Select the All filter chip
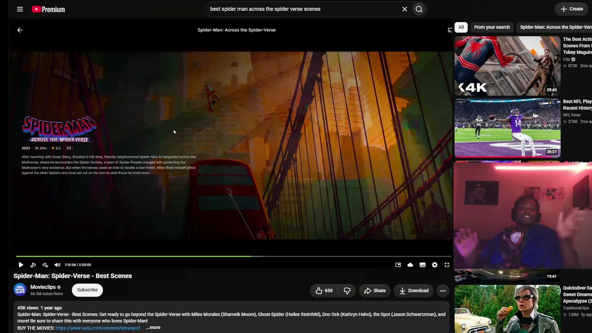The width and height of the screenshot is (592, 333). (461, 27)
